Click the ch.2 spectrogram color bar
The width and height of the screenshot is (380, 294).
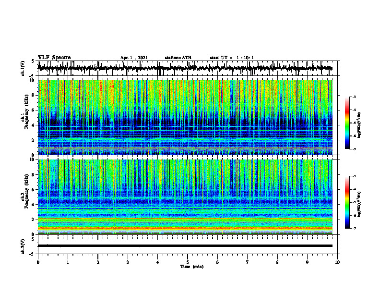tap(347, 202)
